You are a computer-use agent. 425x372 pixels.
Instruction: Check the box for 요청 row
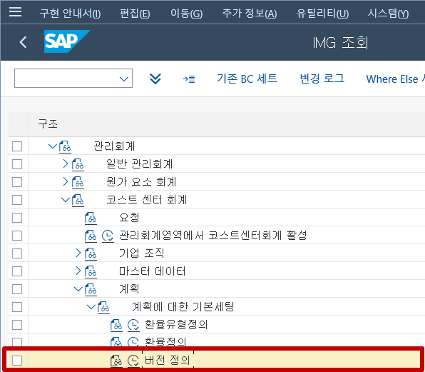(x=17, y=218)
